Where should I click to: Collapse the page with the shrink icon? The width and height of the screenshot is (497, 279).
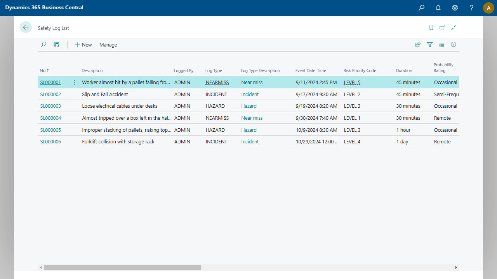(x=454, y=28)
